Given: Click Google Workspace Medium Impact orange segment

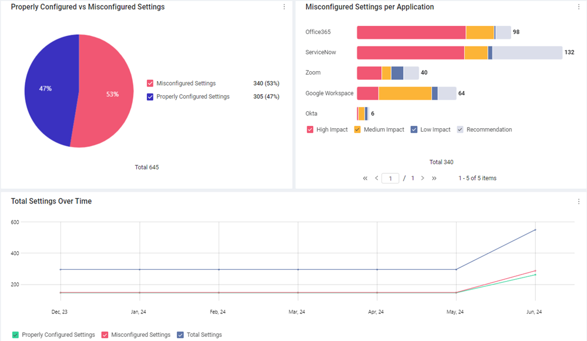Looking at the screenshot, I should click(405, 93).
